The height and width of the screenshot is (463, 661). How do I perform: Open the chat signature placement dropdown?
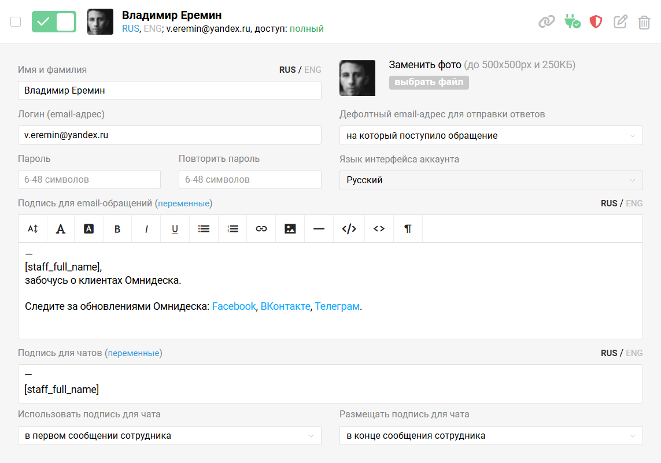coord(490,435)
